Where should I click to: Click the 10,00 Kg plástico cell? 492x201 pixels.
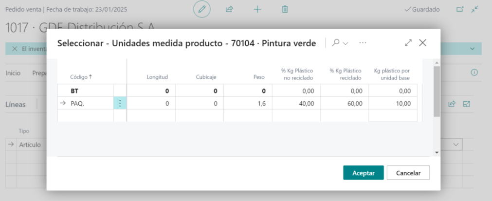(x=393, y=104)
